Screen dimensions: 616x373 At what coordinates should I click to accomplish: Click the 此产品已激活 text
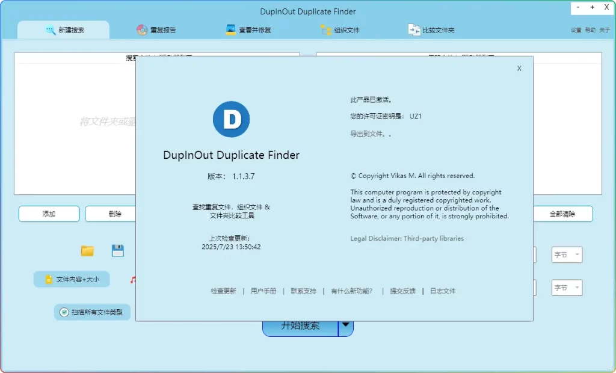click(x=371, y=100)
